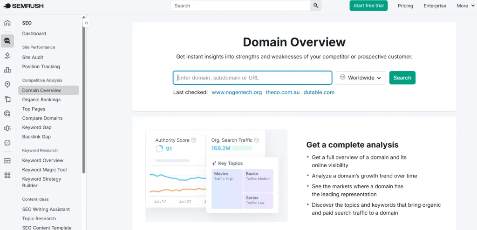The width and height of the screenshot is (477, 230).
Task: Open the megaphone icon in left rail
Action: 7,128
